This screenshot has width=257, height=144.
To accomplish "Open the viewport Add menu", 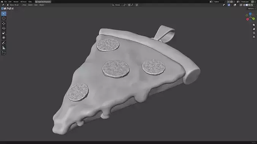I will pos(36,5).
